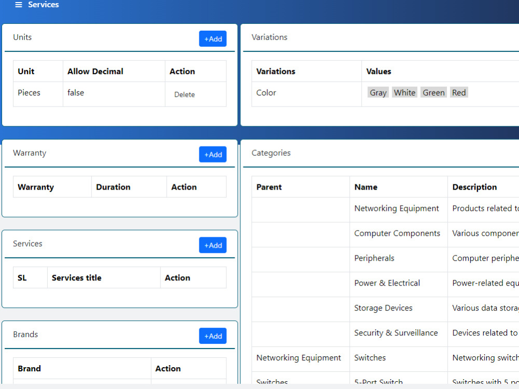Select the Green color value tag
This screenshot has height=389, width=519.
coord(433,92)
